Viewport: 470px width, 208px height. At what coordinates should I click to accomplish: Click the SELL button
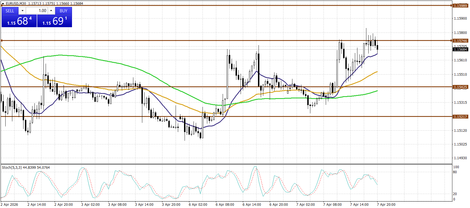click(10, 11)
